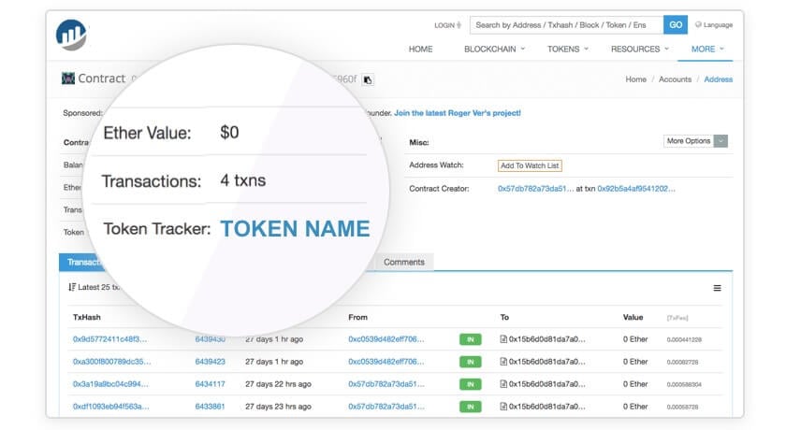Image resolution: width=786 pixels, height=430 pixels.
Task: Click the IN badge in first transaction row
Action: click(x=470, y=339)
